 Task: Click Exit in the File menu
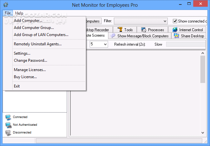pos(44,86)
